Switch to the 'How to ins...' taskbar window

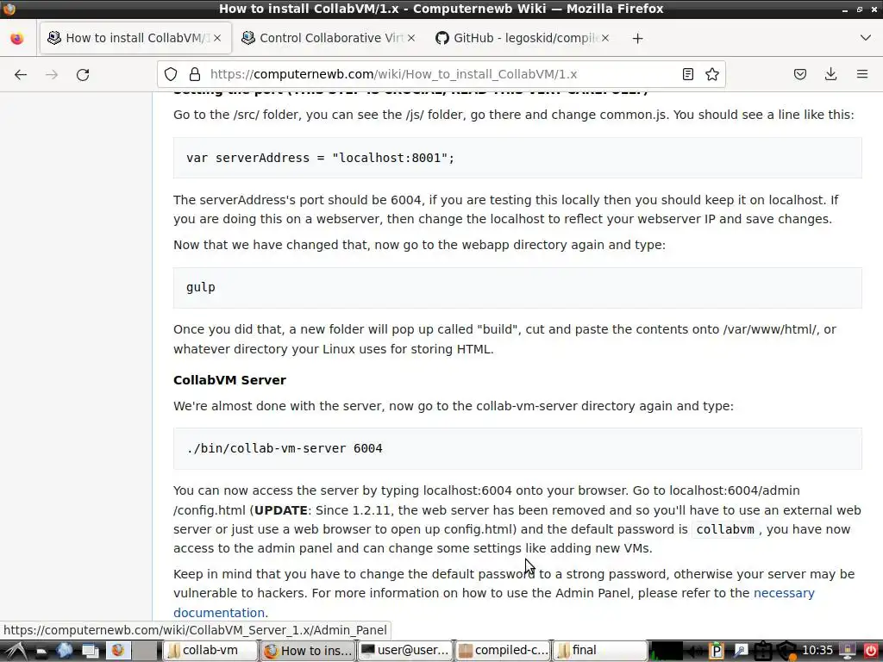[308, 651]
